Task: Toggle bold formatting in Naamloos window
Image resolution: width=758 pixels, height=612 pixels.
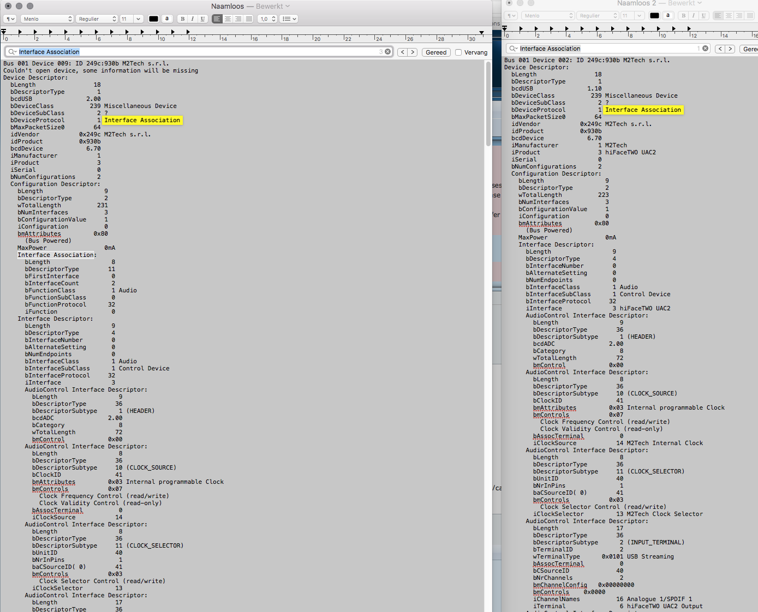Action: [x=182, y=19]
